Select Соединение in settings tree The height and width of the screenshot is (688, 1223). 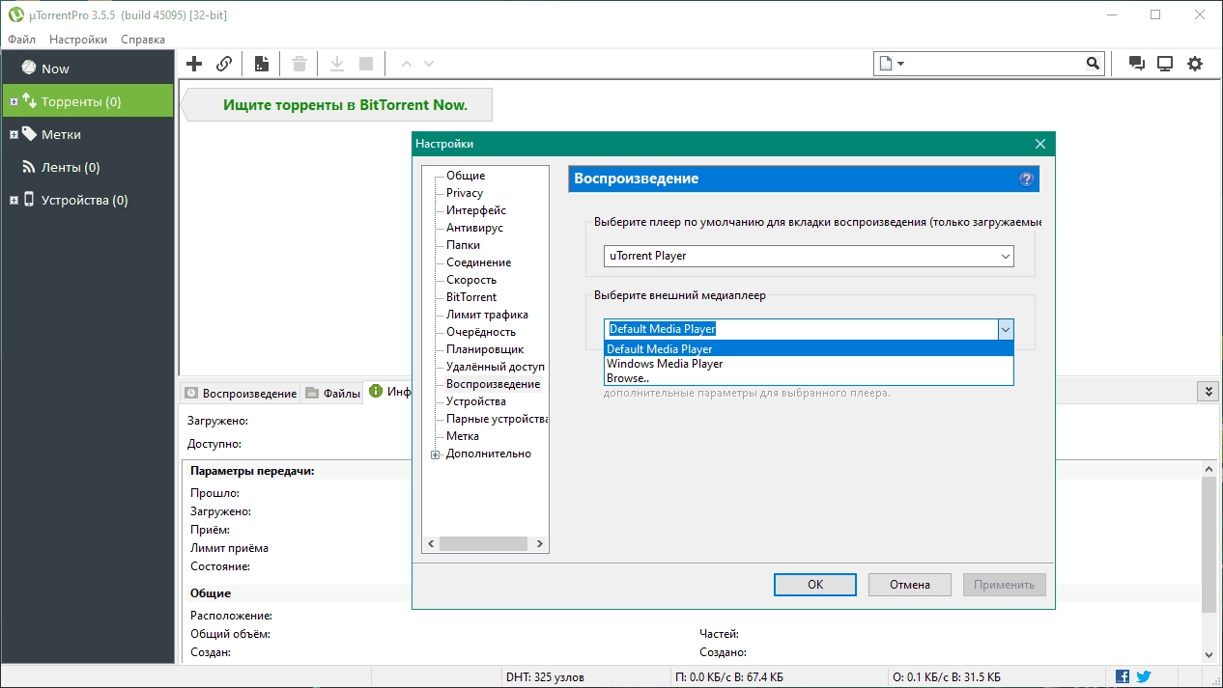pyautogui.click(x=479, y=262)
